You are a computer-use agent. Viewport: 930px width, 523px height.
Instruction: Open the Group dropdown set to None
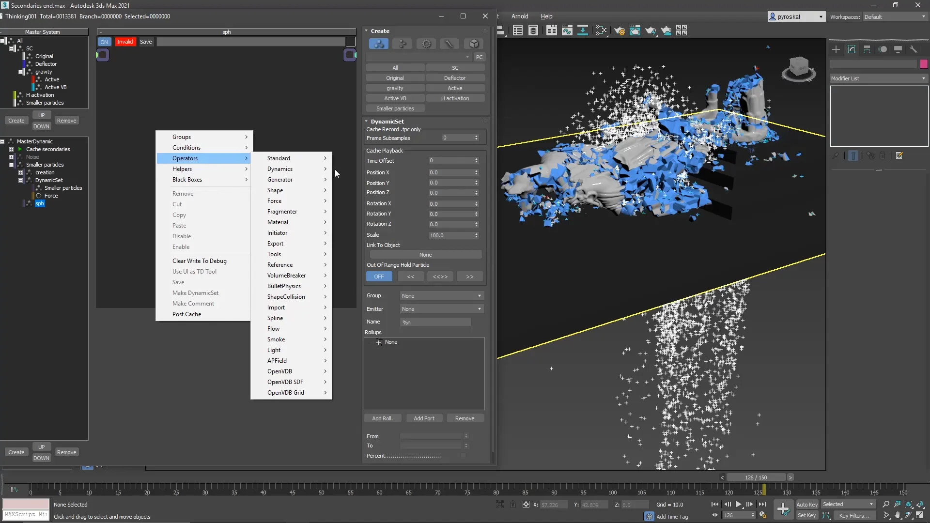pyautogui.click(x=442, y=296)
